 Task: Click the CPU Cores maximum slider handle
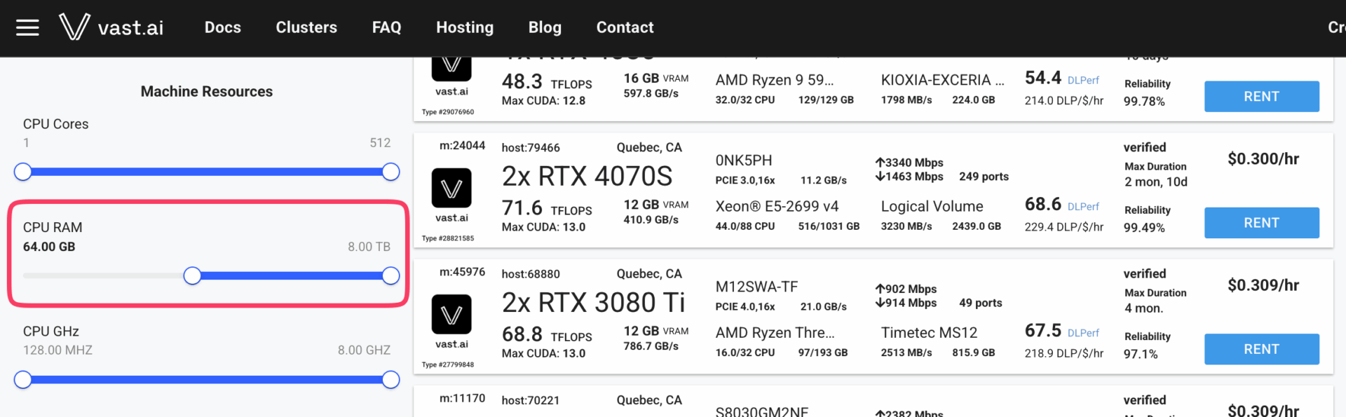pyautogui.click(x=391, y=172)
